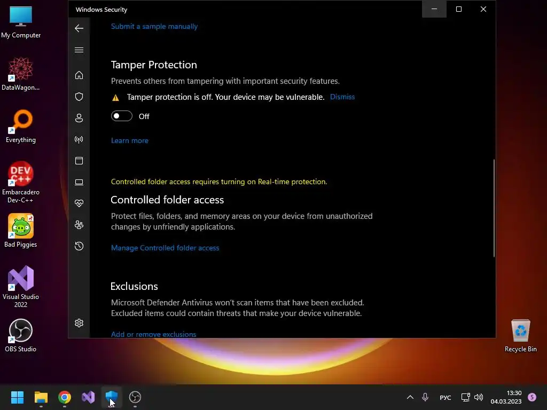Open Windows Start menu
The image size is (547, 410).
pos(17,397)
